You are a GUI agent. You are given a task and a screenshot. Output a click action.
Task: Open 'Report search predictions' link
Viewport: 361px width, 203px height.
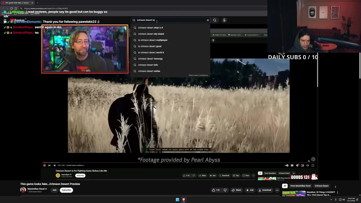click(x=198, y=75)
